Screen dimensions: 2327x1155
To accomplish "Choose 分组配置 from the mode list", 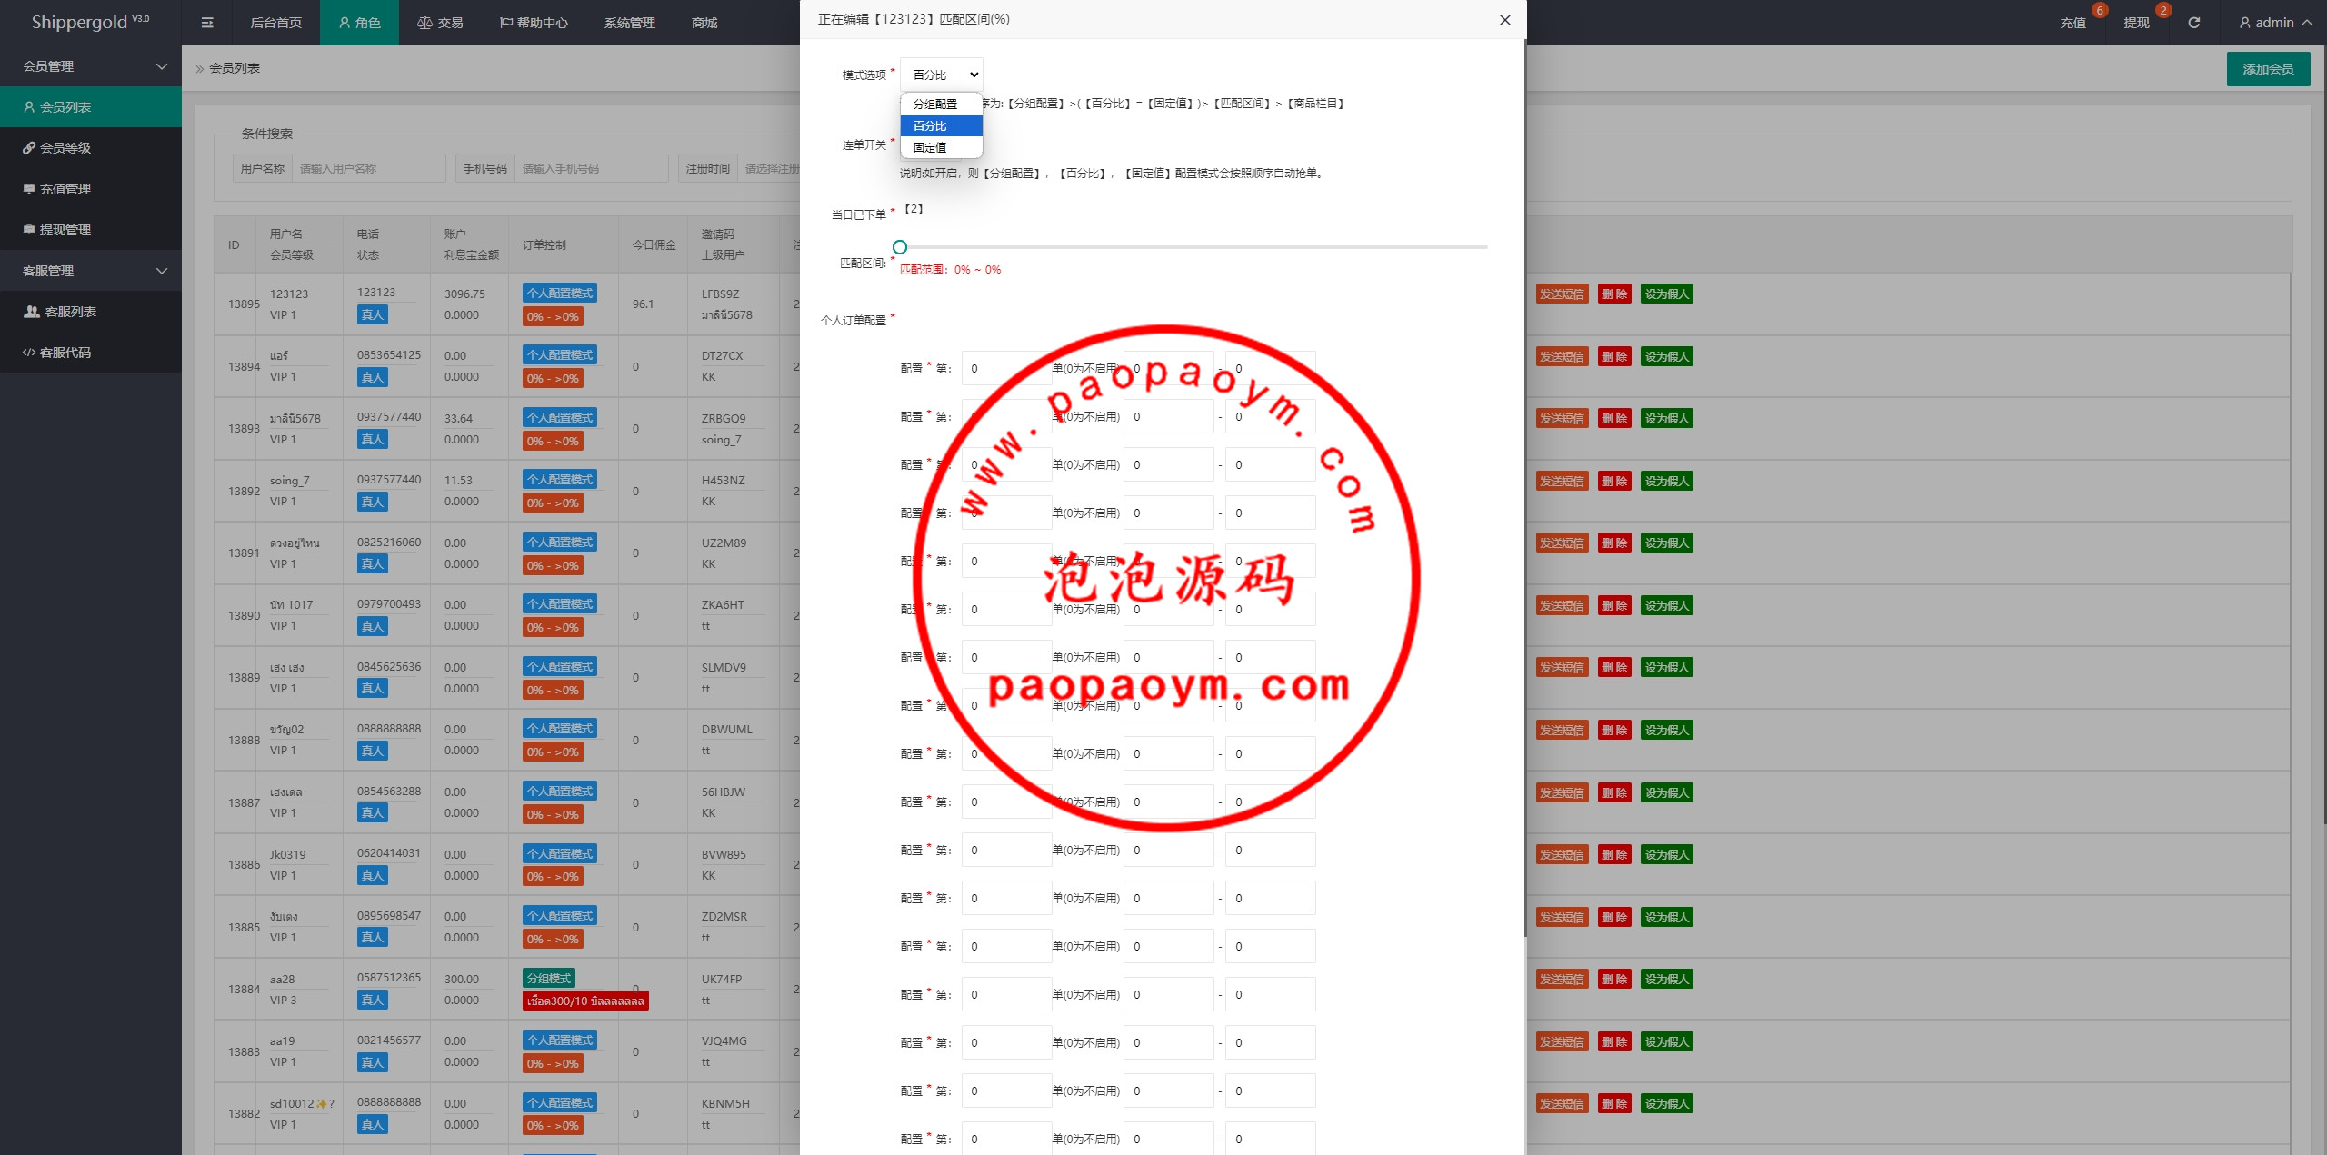I will click(942, 104).
